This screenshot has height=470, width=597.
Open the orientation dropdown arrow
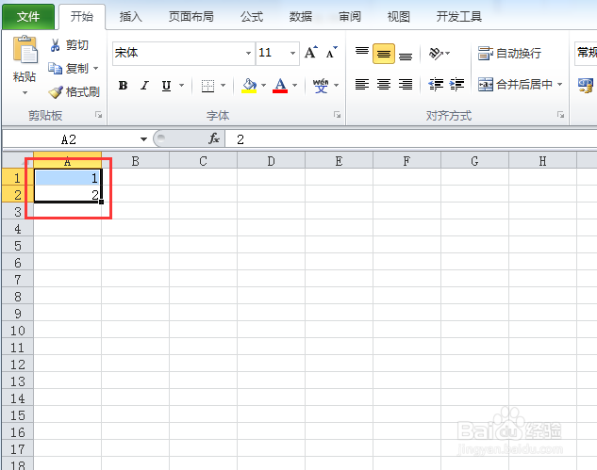tap(448, 54)
